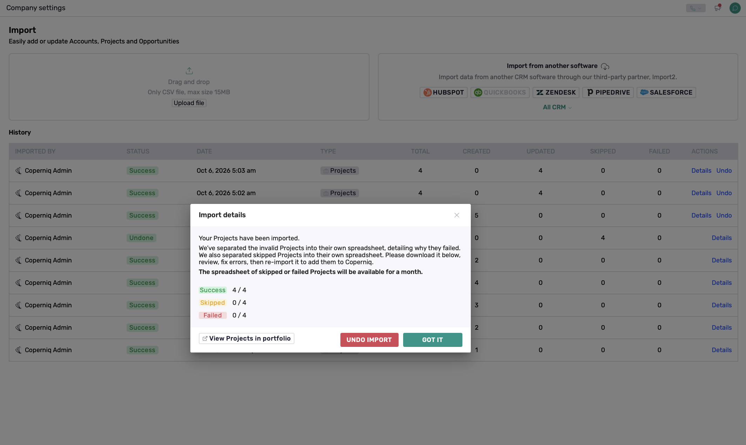Expand the All CRM dropdown
Screen dimensions: 746x445
(557, 107)
